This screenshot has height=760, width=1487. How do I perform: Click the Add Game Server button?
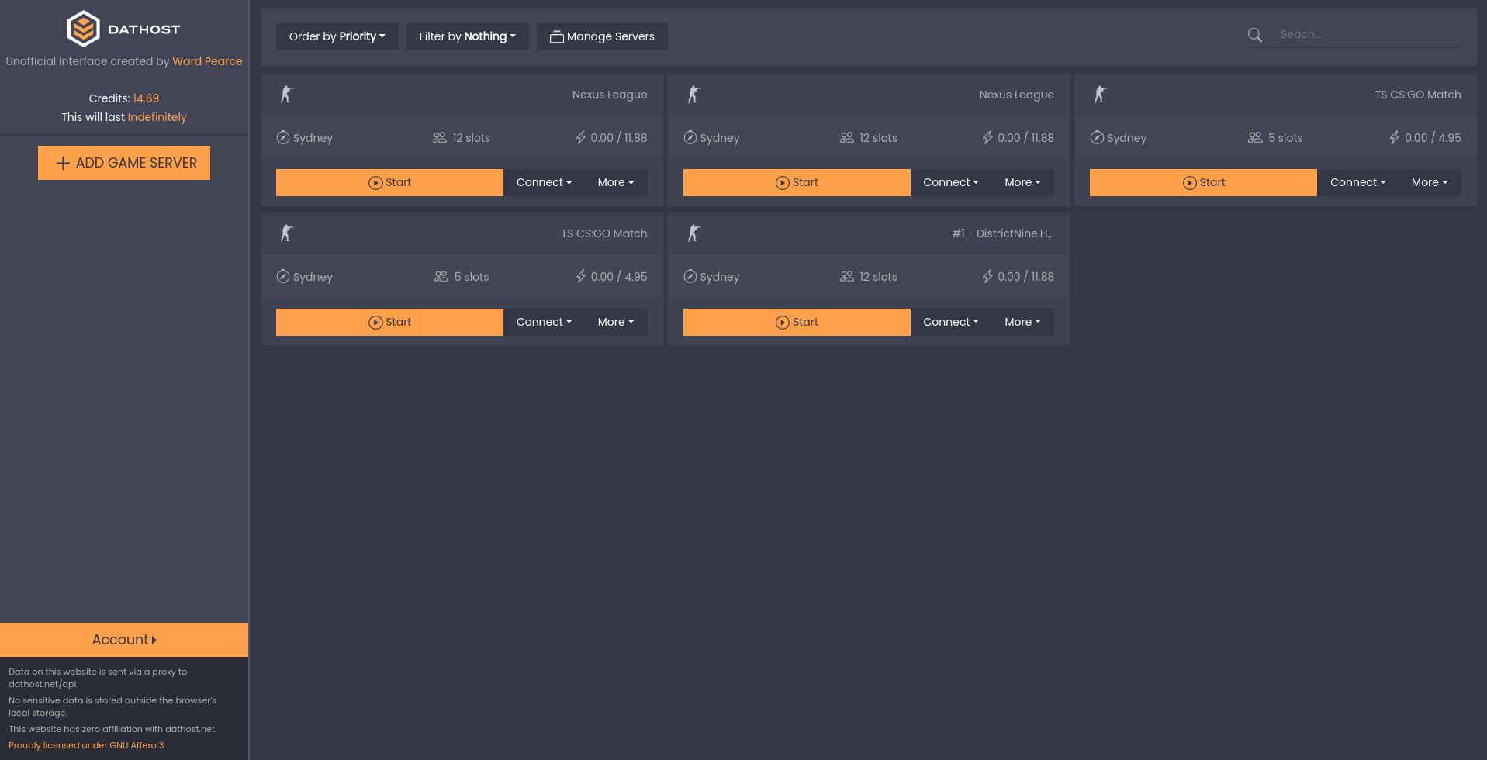(124, 163)
